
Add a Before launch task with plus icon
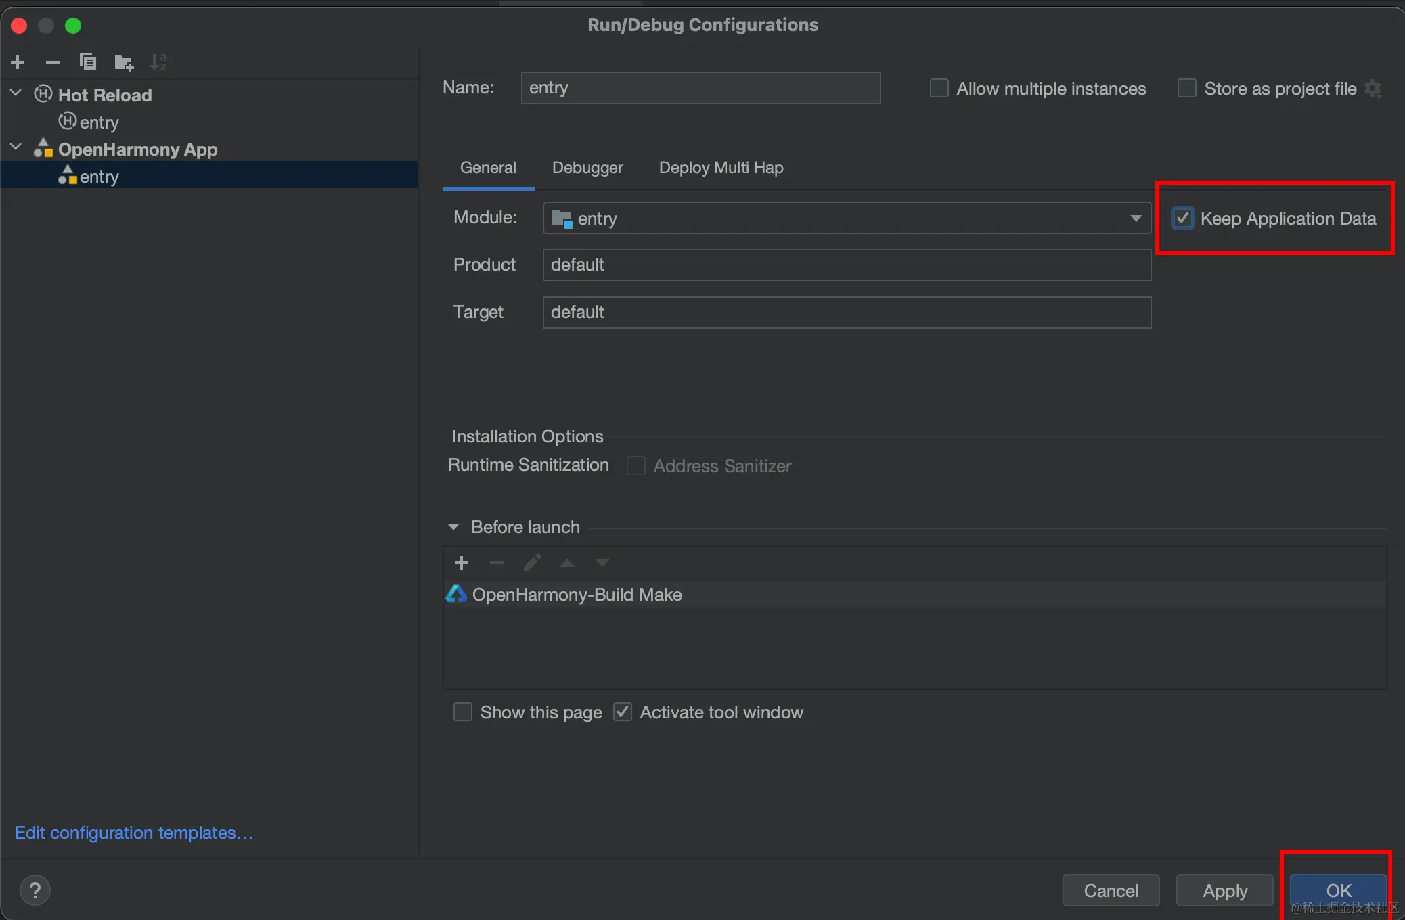(x=462, y=563)
